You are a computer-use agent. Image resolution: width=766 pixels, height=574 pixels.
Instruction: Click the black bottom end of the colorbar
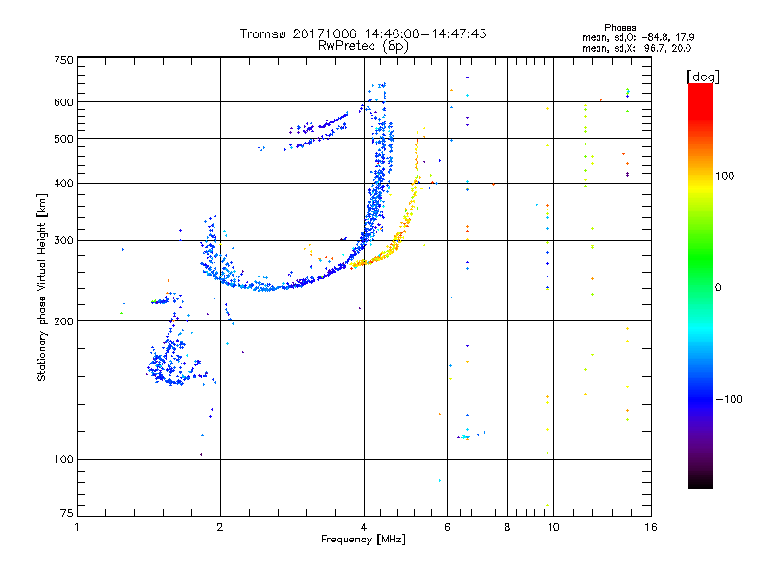(701, 482)
